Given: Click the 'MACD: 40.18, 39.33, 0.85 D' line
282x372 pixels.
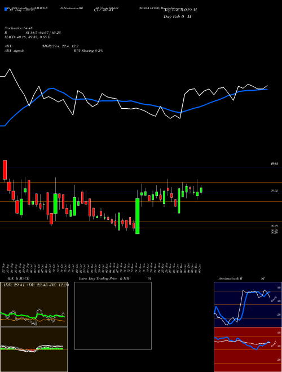Looking at the screenshot, I should pos(28,37).
